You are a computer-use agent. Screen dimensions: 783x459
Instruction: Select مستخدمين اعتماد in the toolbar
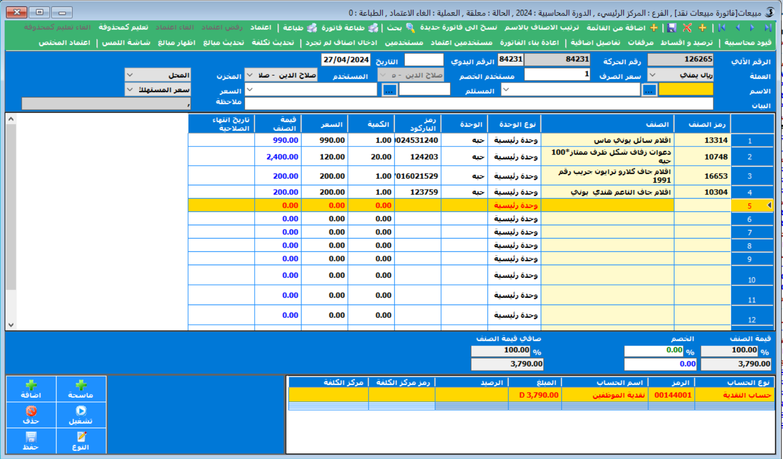(461, 43)
